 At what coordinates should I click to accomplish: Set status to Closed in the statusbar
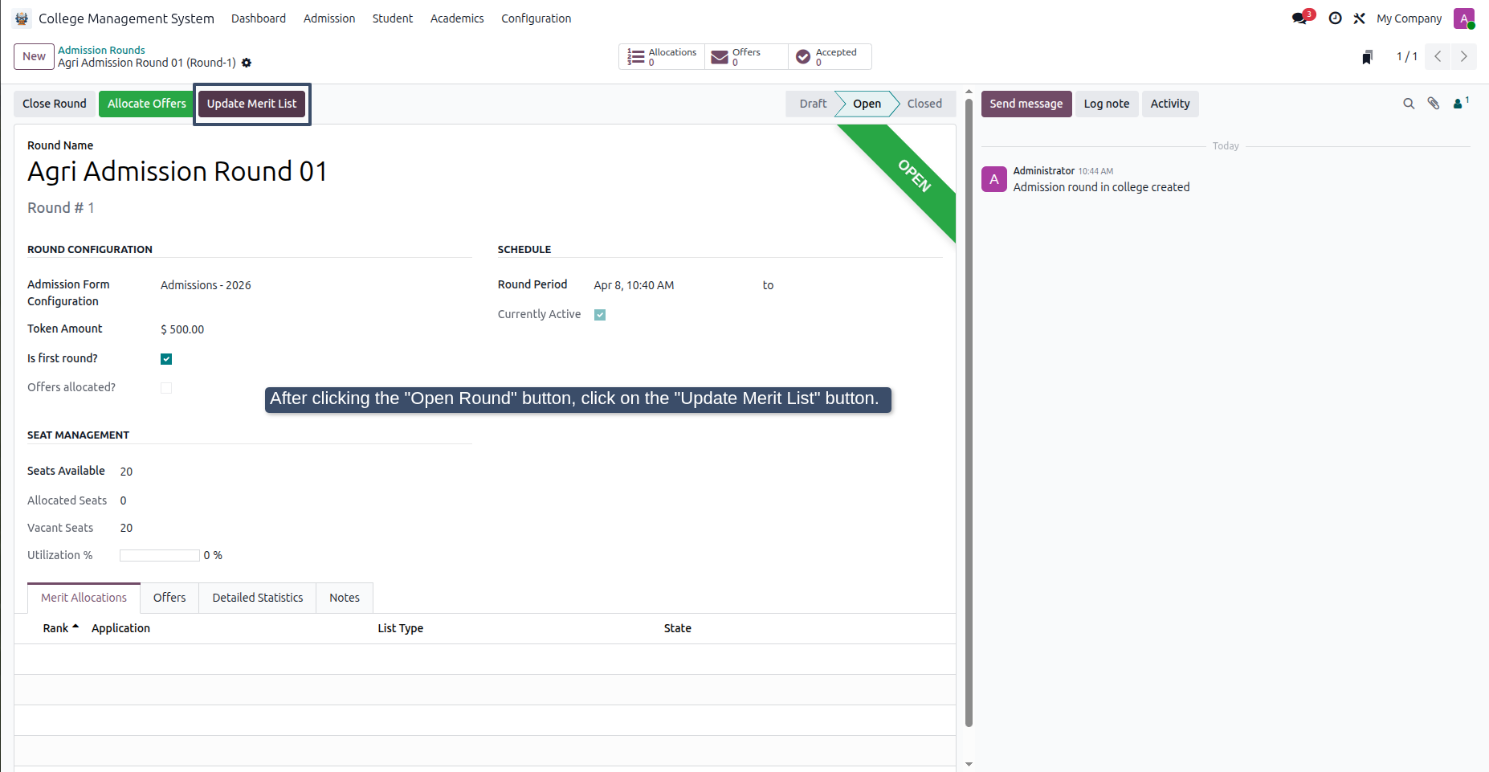point(924,104)
